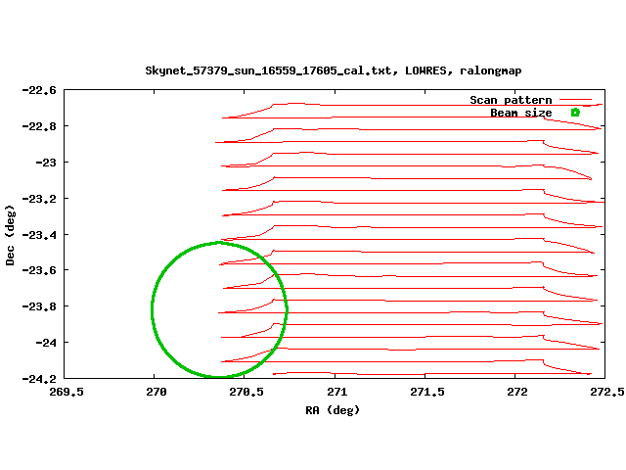Image resolution: width=626 pixels, height=470 pixels.
Task: Click the 'RA (deg)' axis label
Action: [x=333, y=410]
